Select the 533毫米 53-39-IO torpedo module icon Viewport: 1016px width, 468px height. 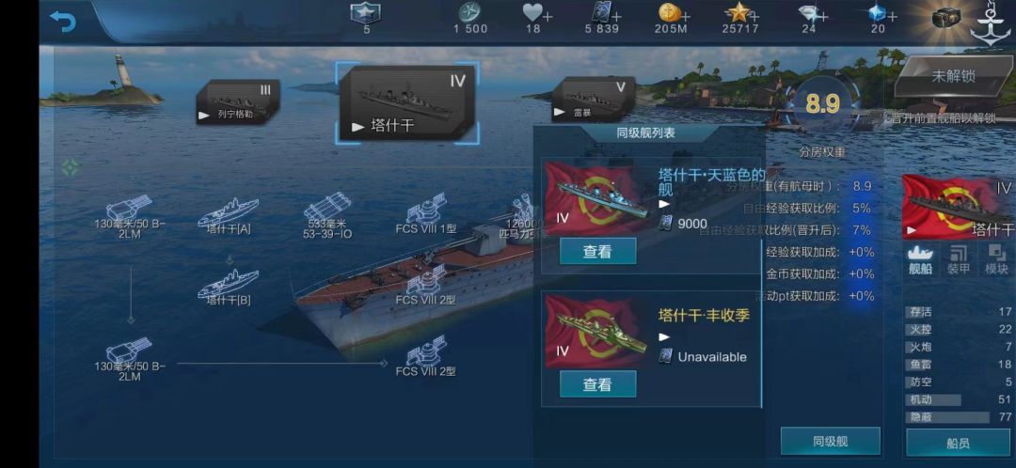(327, 209)
